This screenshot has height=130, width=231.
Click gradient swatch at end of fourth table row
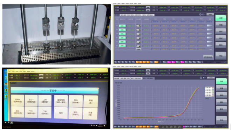[210, 38]
